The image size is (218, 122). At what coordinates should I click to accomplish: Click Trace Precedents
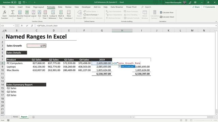[113, 12]
